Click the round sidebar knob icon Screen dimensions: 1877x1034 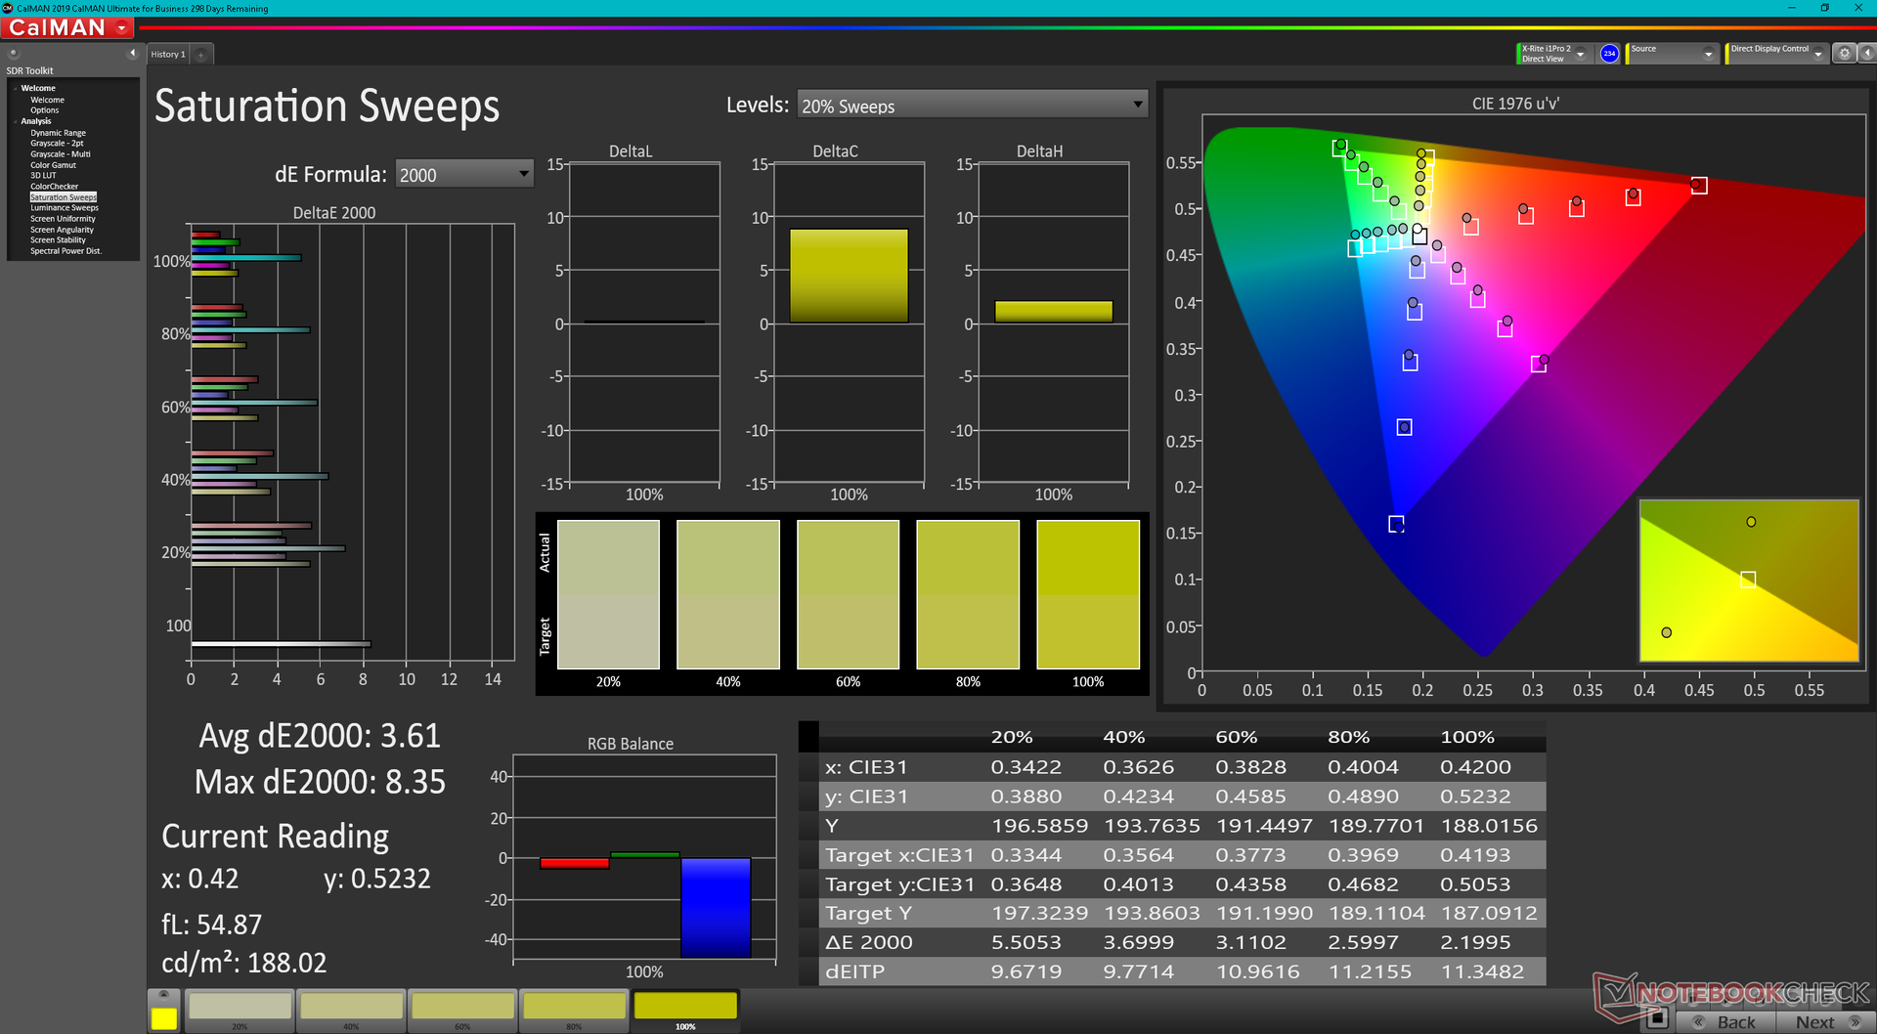pyautogui.click(x=14, y=54)
